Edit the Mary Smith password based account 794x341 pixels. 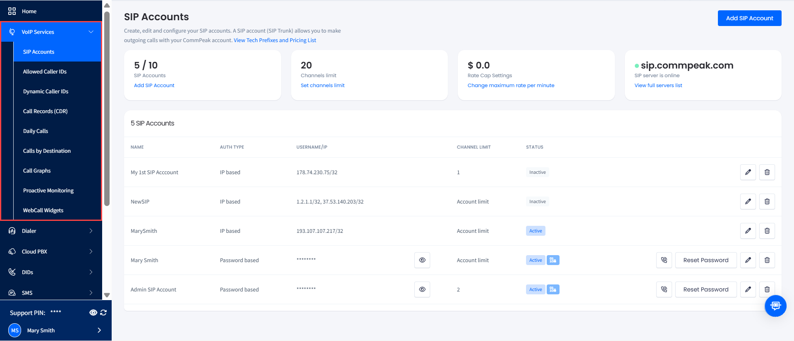[x=748, y=260]
